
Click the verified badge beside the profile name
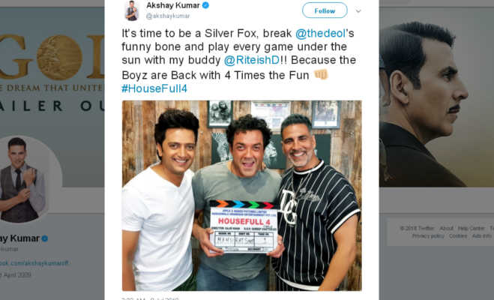[45, 238]
